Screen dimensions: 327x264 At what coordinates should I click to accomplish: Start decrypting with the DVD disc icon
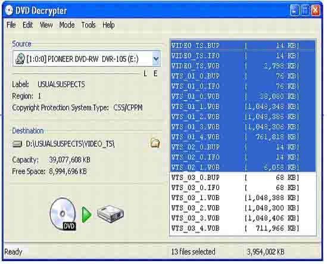point(63,215)
